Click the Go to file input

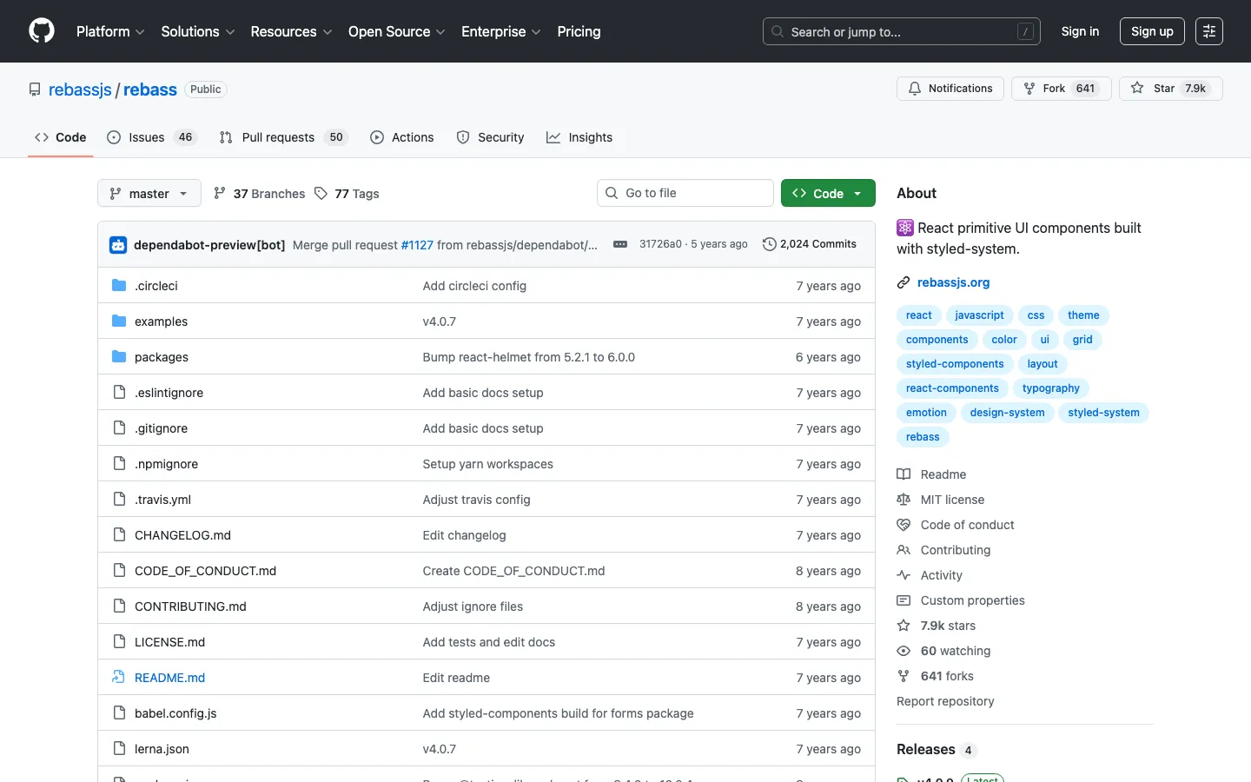coord(685,193)
